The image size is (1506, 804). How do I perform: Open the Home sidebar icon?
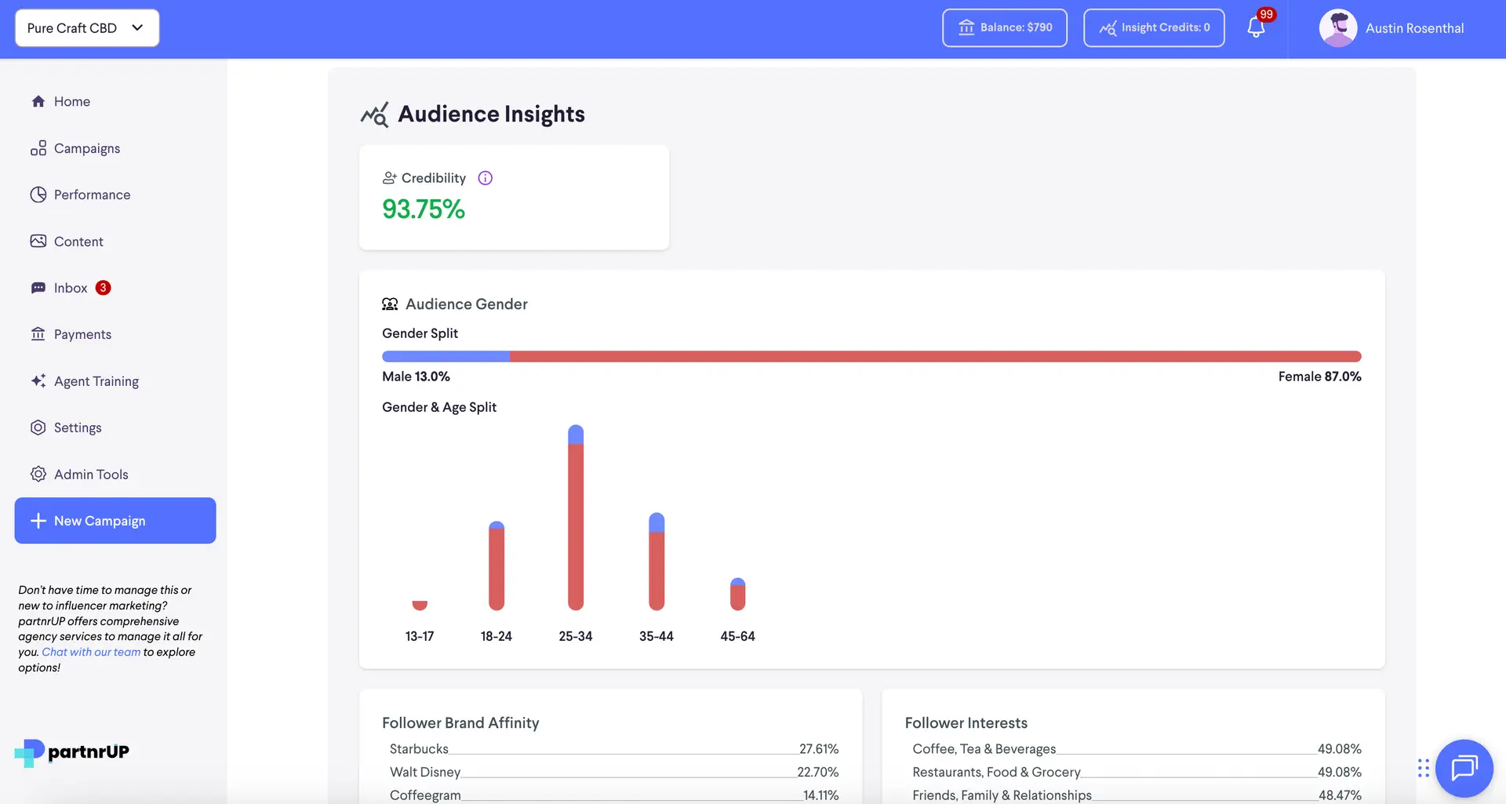[x=38, y=101]
